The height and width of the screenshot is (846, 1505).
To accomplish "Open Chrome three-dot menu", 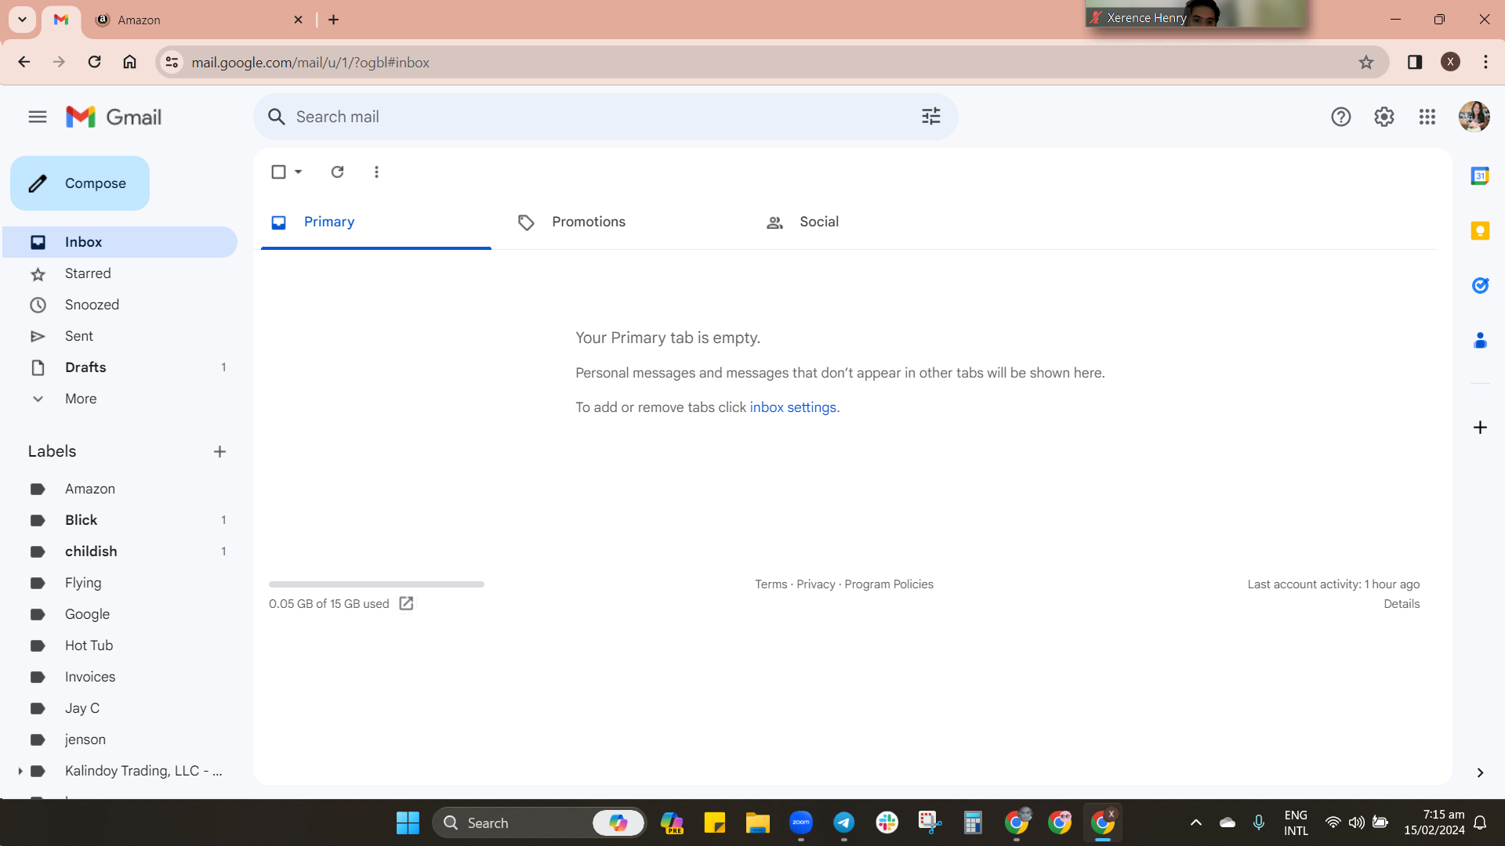I will (1485, 62).
